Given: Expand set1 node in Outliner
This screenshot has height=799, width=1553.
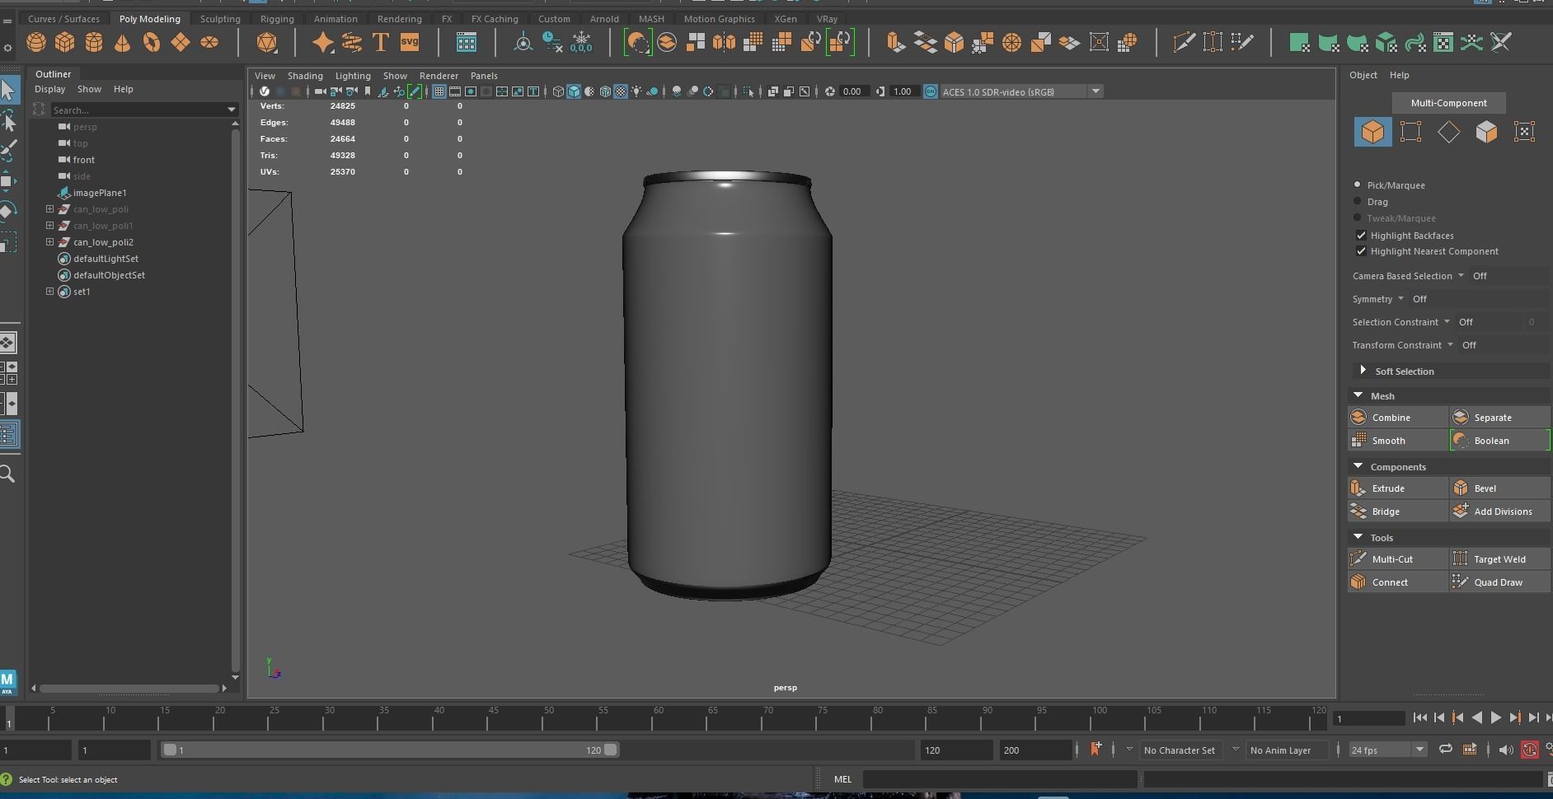Looking at the screenshot, I should pyautogui.click(x=49, y=292).
